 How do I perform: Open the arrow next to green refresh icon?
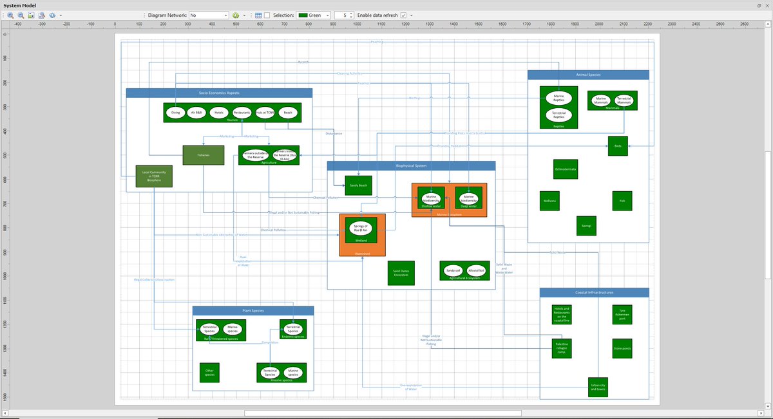point(243,15)
